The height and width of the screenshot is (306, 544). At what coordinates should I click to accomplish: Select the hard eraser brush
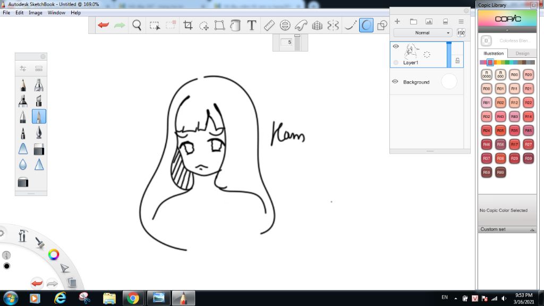(39, 149)
